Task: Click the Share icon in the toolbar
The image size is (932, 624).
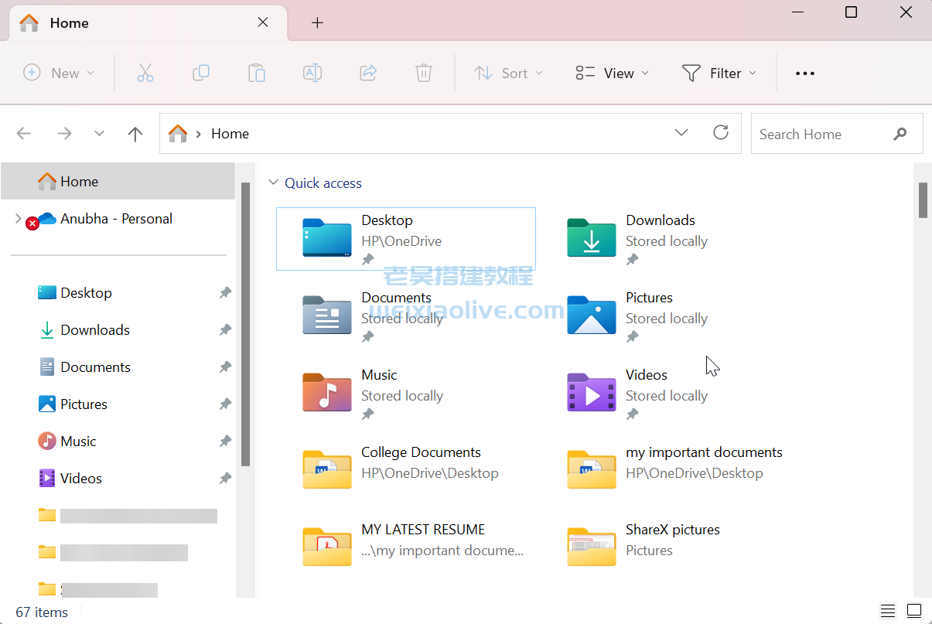Action: pos(368,73)
